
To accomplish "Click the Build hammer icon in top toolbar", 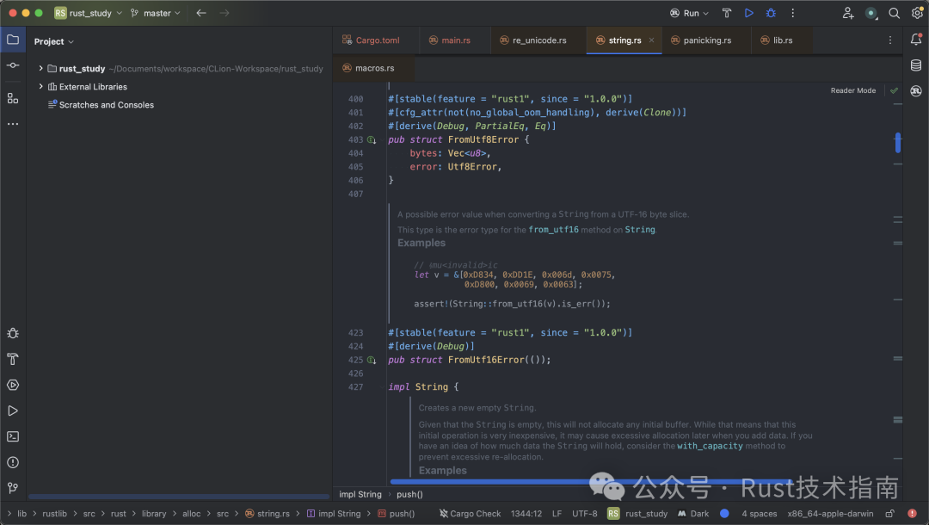I will 726,13.
